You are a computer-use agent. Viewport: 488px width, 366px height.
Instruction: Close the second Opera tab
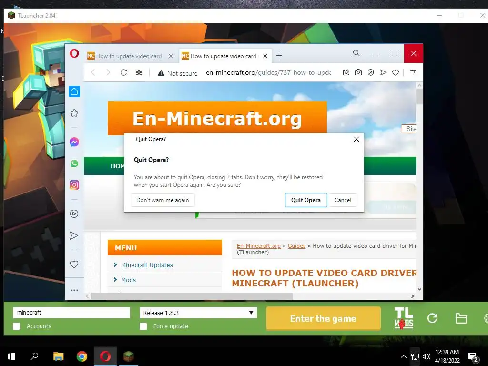click(x=265, y=56)
